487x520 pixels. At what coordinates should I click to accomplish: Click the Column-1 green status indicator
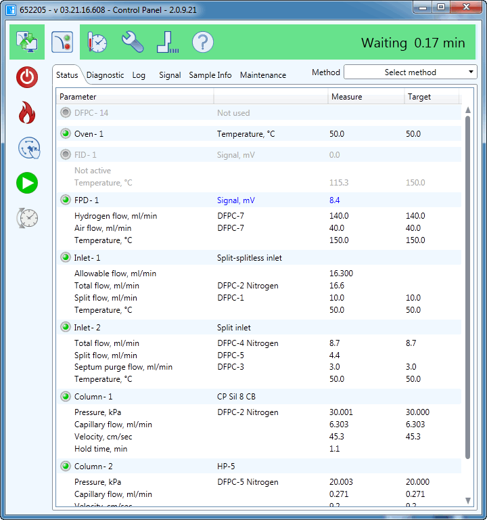point(66,397)
